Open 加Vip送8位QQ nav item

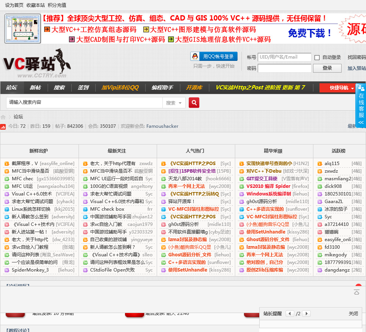120,87
